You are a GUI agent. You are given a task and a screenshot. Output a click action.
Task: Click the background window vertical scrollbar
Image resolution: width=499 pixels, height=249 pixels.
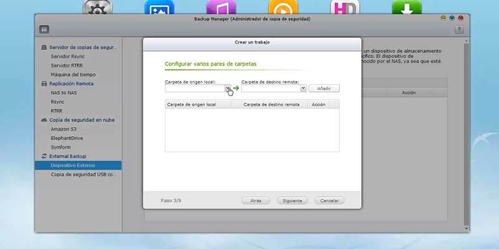[x=467, y=134]
